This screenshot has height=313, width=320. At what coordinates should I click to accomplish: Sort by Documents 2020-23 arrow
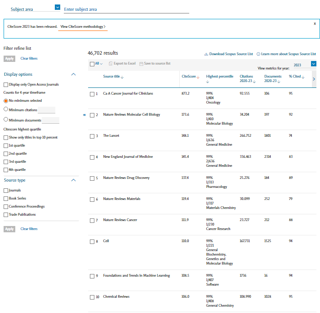click(279, 82)
